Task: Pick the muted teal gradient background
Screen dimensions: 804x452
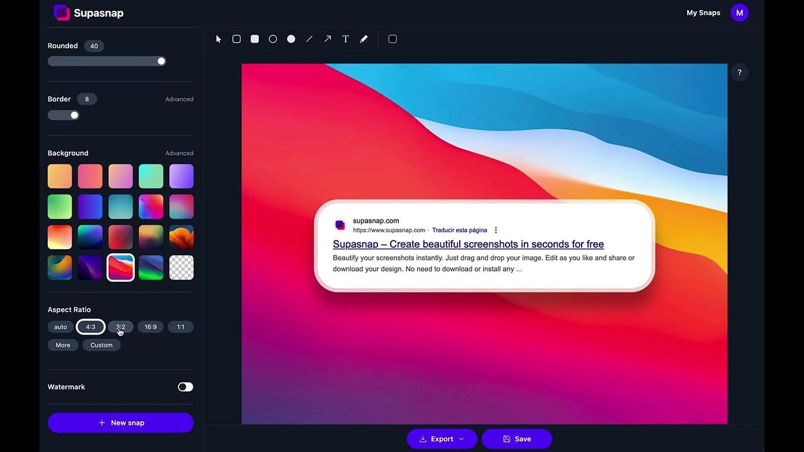Action: click(121, 207)
